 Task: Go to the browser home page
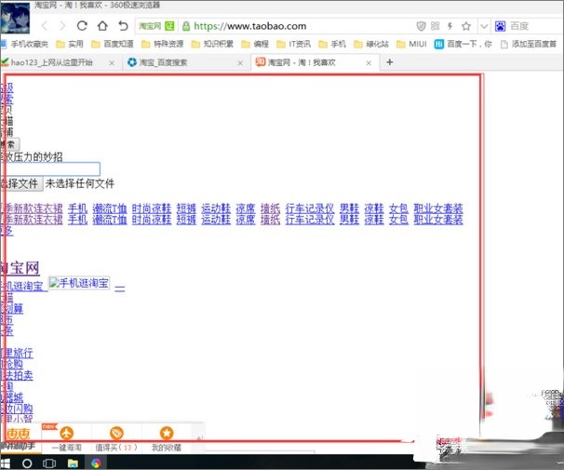click(103, 26)
